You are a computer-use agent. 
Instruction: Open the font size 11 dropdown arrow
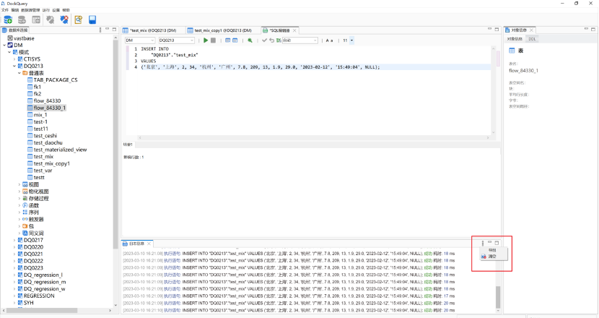352,40
